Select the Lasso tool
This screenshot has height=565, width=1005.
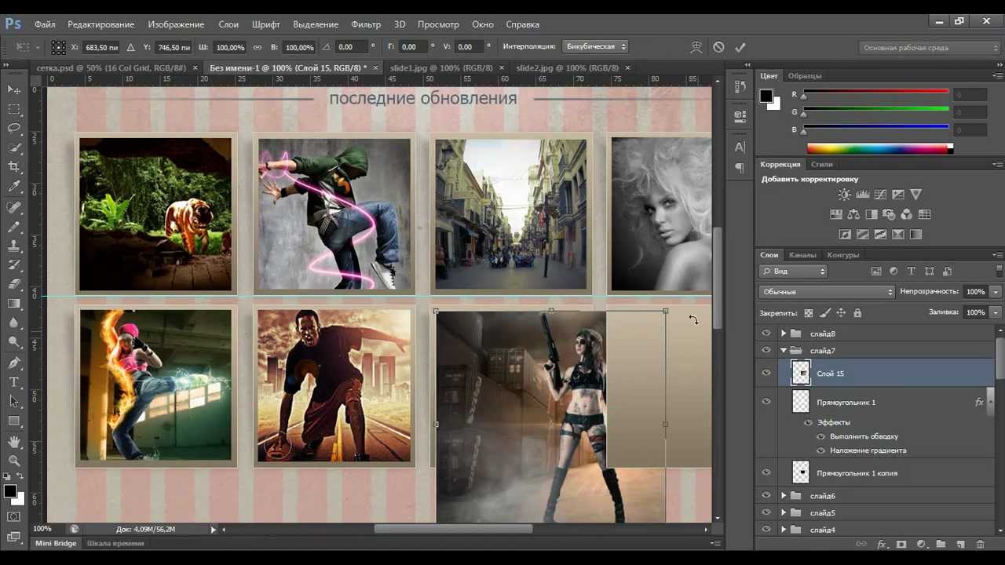point(14,128)
